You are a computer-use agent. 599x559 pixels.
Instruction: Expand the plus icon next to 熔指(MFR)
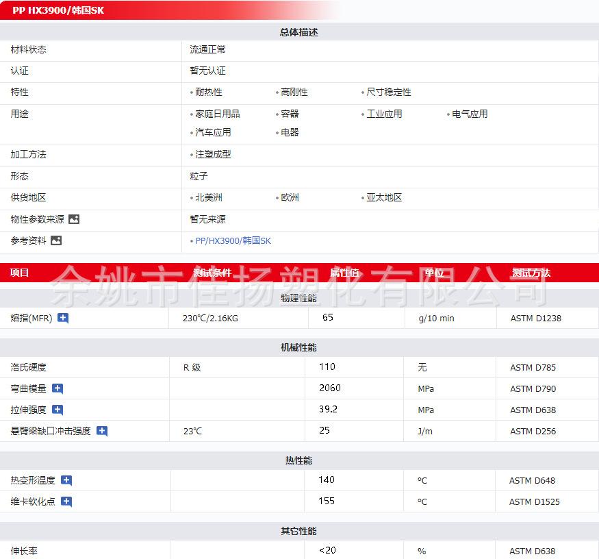pyautogui.click(x=63, y=318)
